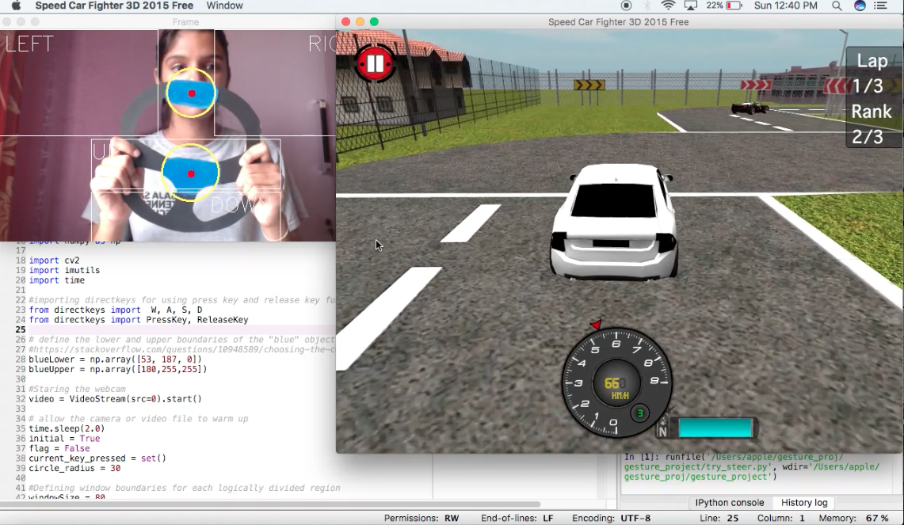The image size is (904, 525).
Task: Click the green gear indicator showing 3
Action: [639, 413]
